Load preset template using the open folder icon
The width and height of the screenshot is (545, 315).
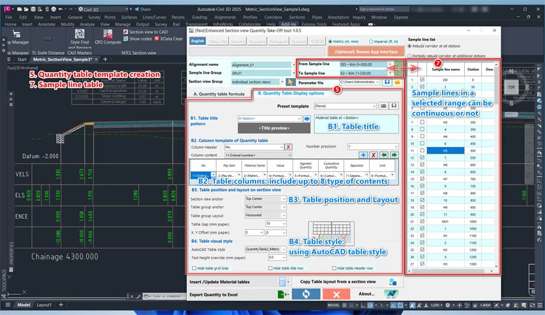click(383, 106)
